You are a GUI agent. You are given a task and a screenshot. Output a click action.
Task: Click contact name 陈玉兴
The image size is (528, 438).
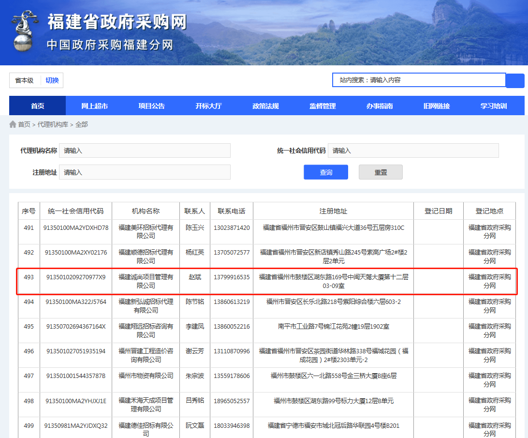click(x=195, y=227)
